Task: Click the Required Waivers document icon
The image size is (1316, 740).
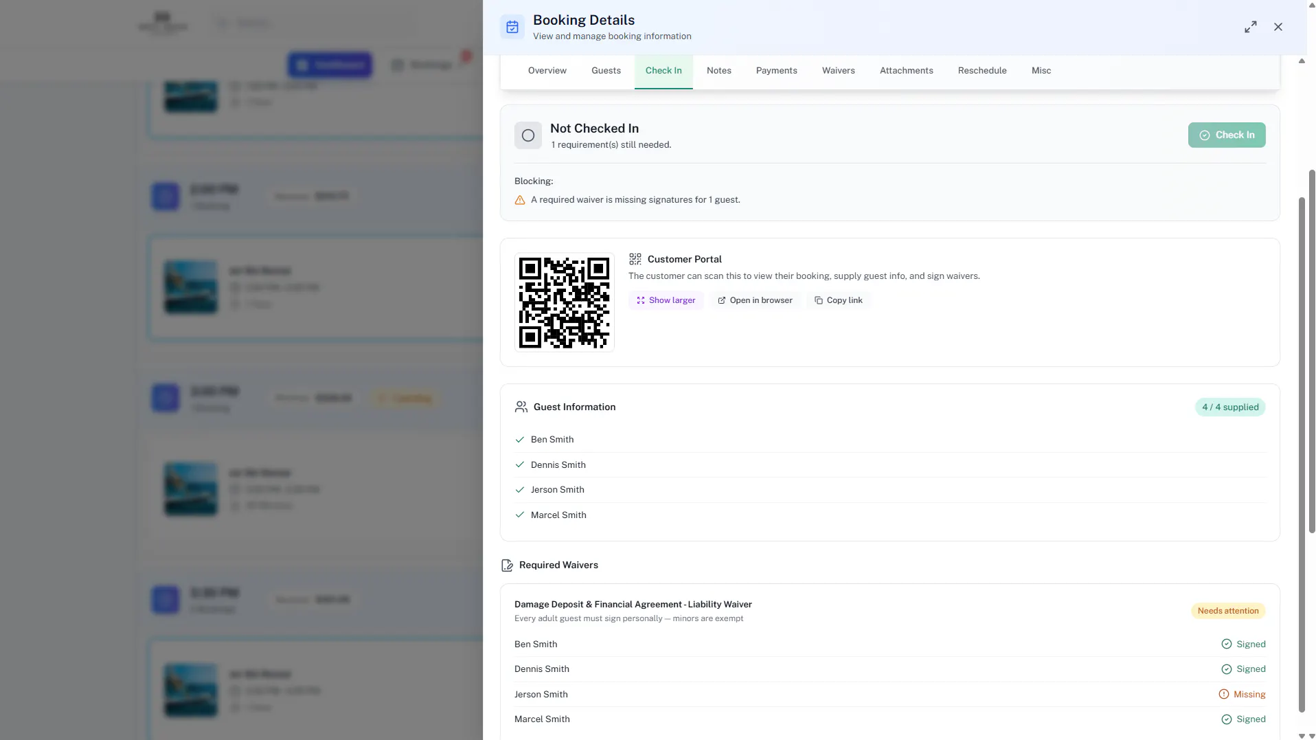Action: [507, 565]
